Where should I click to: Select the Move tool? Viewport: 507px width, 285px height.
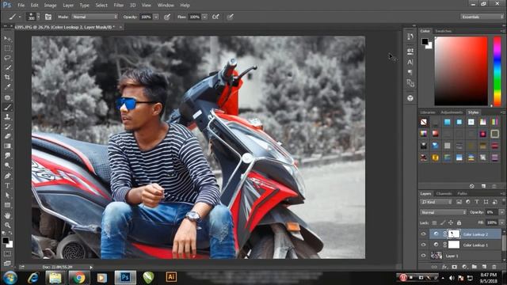(7, 39)
